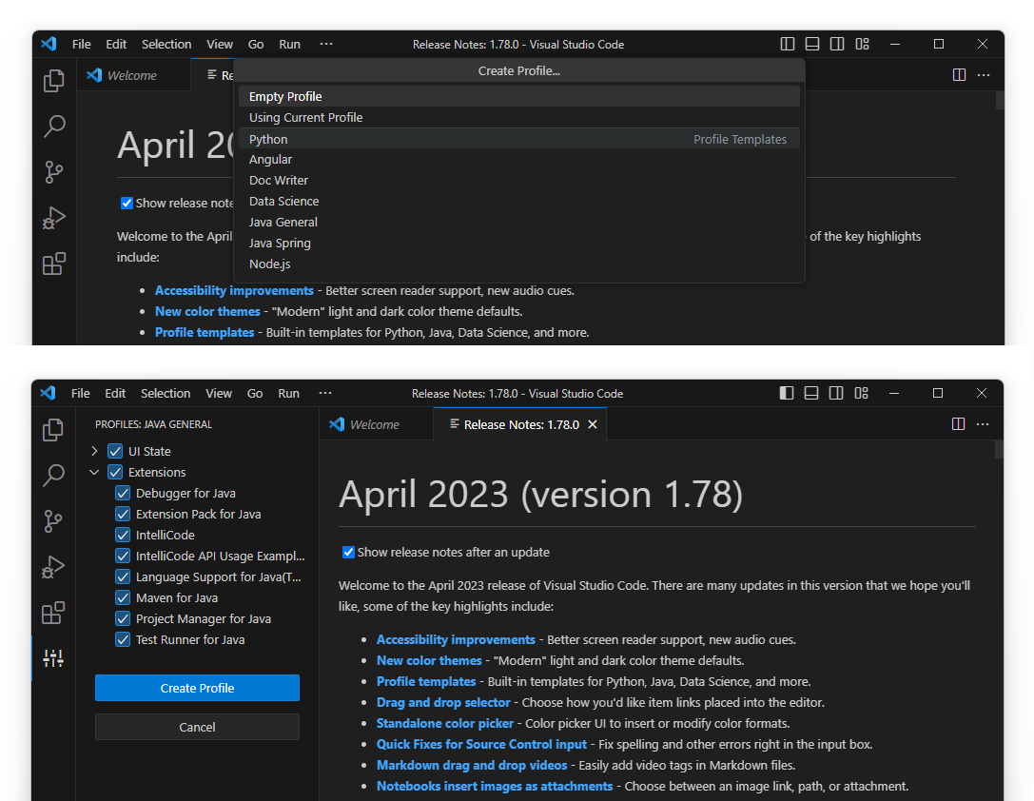Open Profile templates link in bottom window
Viewport: 1034px width, 801px height.
tap(426, 682)
